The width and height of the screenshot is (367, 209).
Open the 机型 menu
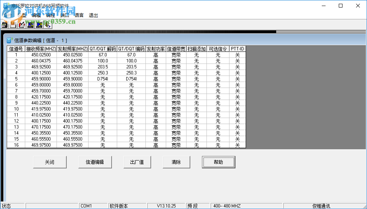pos(22,15)
